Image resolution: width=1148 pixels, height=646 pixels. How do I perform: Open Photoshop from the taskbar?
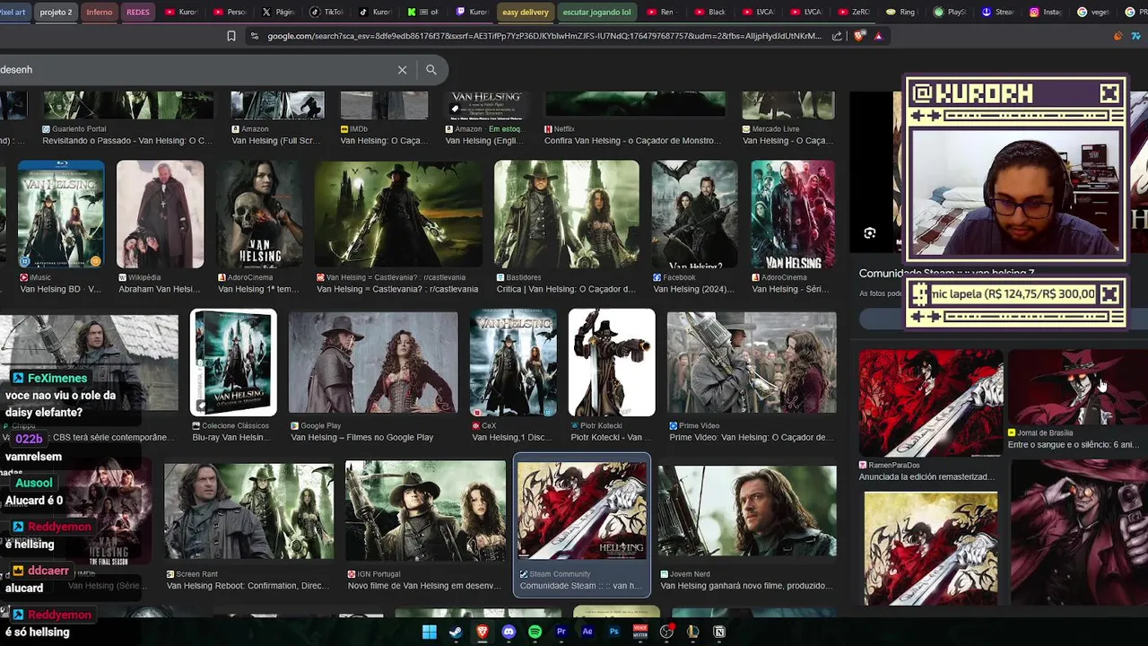point(613,632)
